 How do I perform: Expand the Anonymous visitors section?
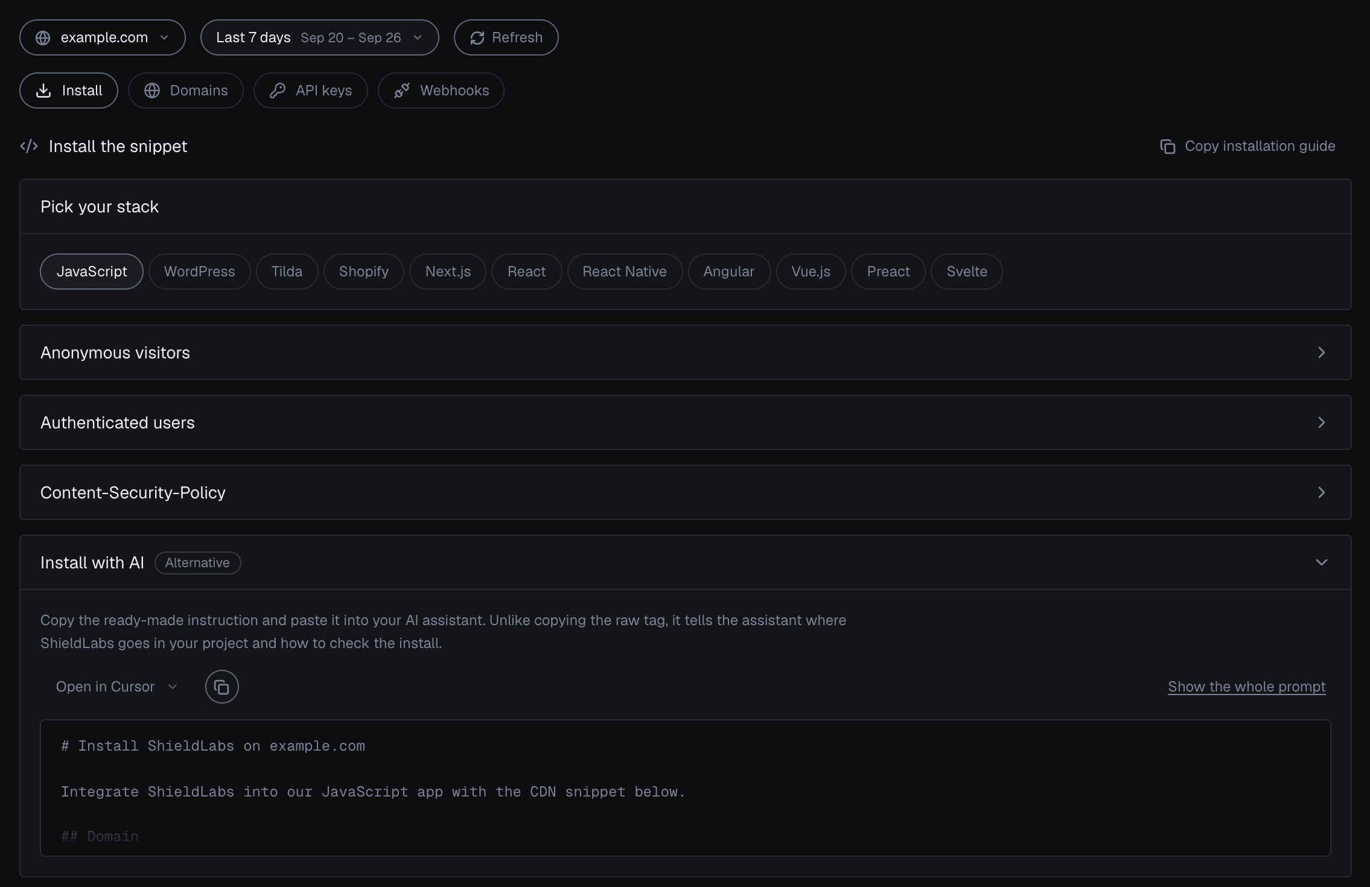point(686,352)
